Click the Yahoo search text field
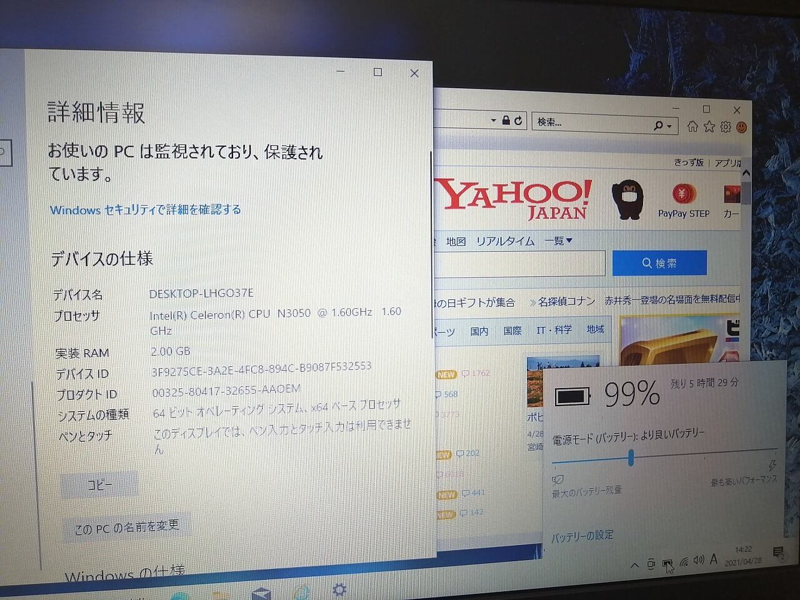 coord(520,264)
